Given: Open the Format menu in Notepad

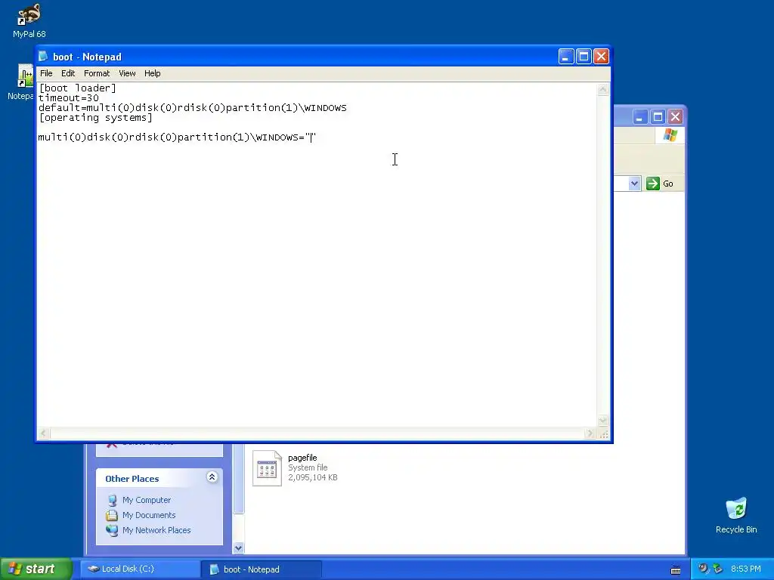Looking at the screenshot, I should pyautogui.click(x=97, y=73).
